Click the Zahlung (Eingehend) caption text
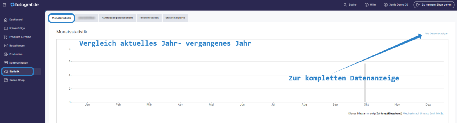Image resolution: width=457 pixels, height=123 pixels. (389, 113)
